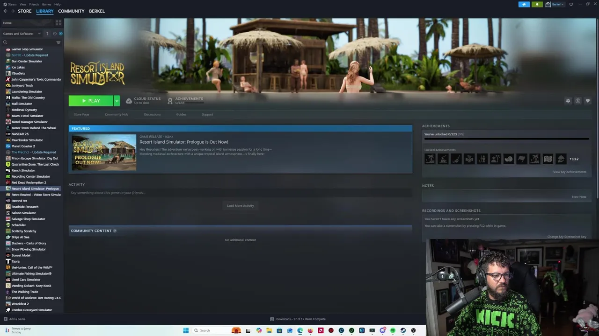Switch to Big Picture mode icon

pos(571,4)
